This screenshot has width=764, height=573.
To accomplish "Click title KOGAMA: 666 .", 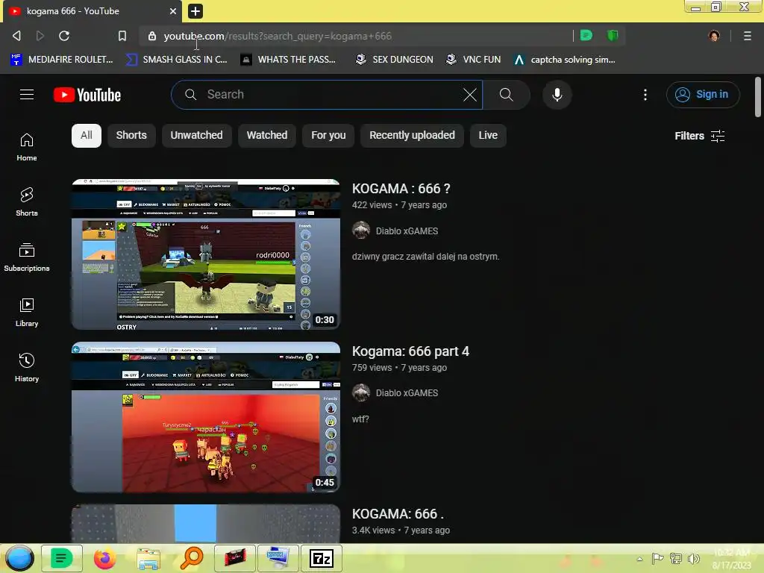I will [x=398, y=514].
